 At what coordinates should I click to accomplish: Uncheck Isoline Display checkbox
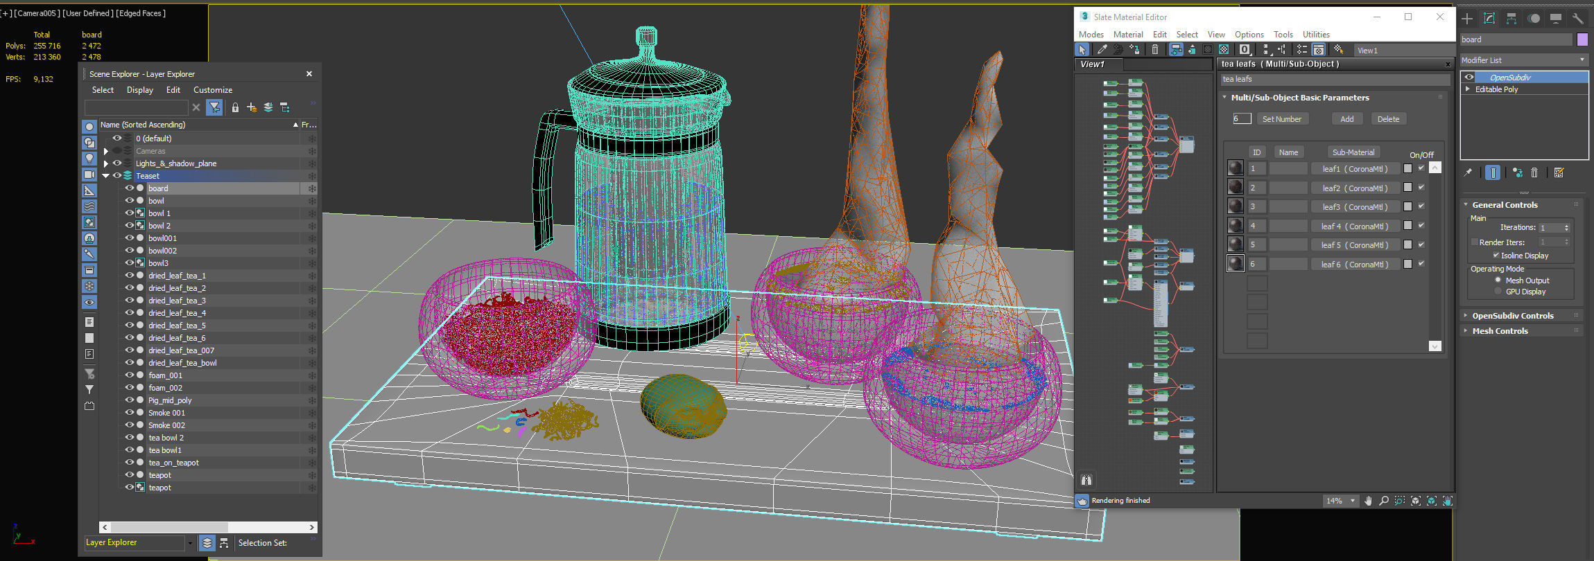pyautogui.click(x=1496, y=256)
